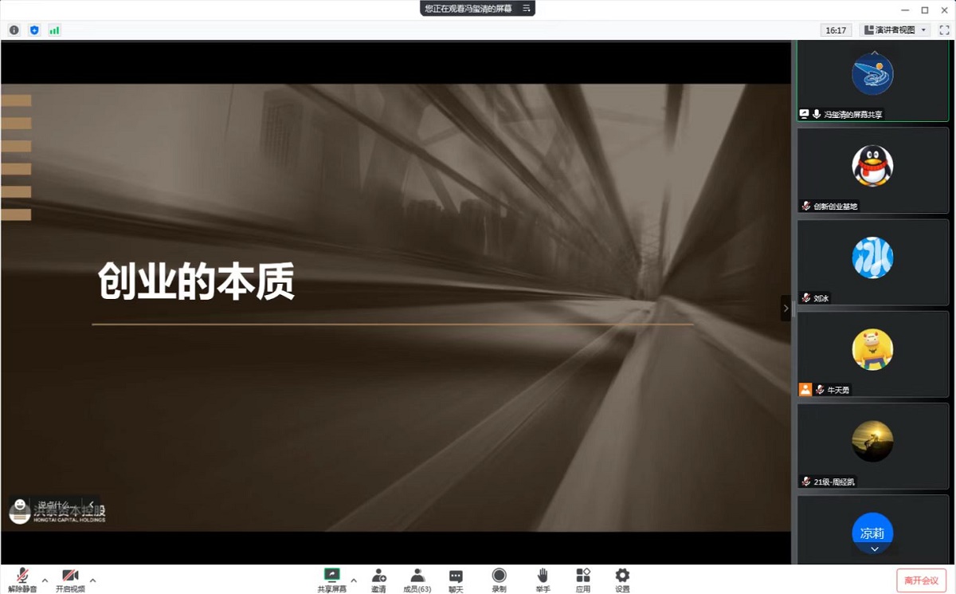Collapse participant sidebar with arrow handle

[x=786, y=308]
